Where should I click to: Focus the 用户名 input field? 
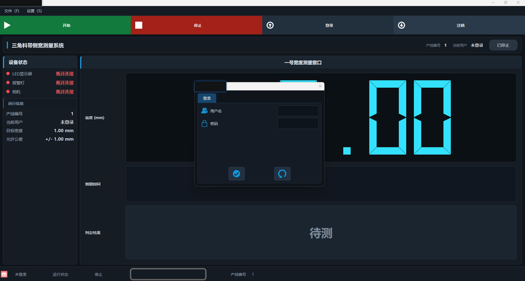click(298, 111)
